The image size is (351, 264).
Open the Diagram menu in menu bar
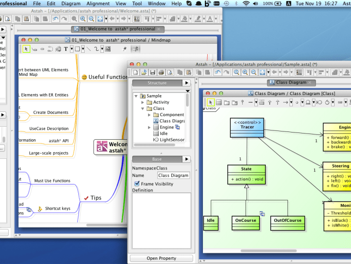pos(71,3)
